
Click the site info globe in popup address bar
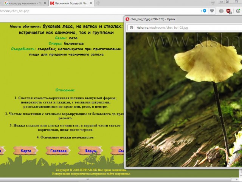pos(131,28)
